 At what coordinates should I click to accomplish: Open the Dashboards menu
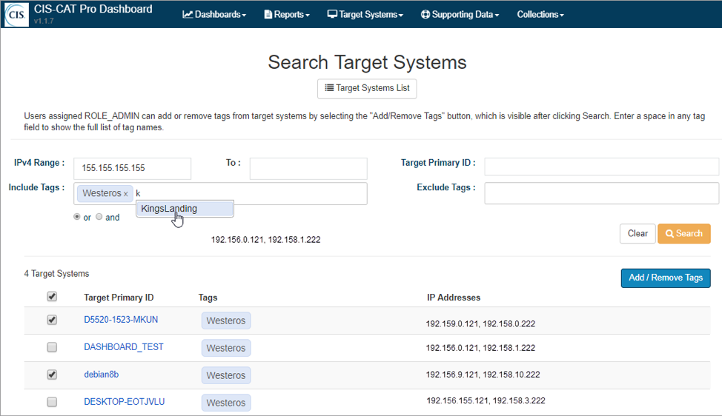pyautogui.click(x=214, y=14)
